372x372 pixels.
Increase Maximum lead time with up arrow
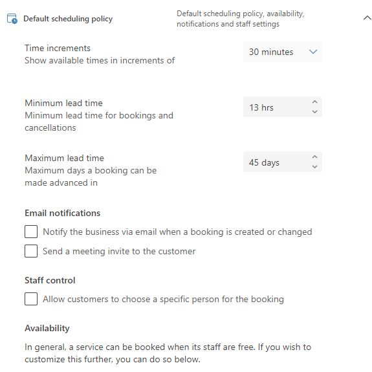click(x=314, y=157)
